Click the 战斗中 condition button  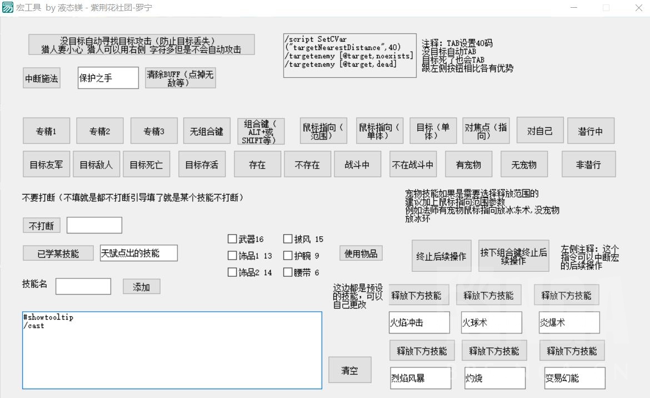(357, 164)
